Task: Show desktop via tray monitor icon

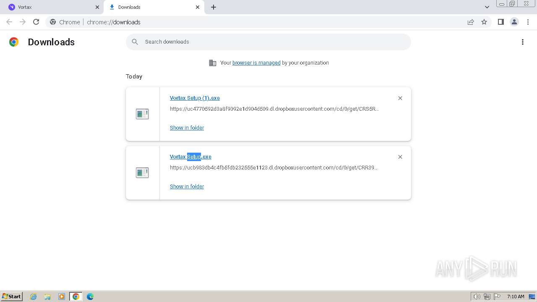Action: click(532, 297)
